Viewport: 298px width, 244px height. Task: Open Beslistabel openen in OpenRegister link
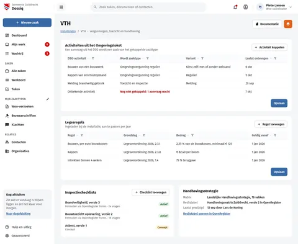point(207,214)
